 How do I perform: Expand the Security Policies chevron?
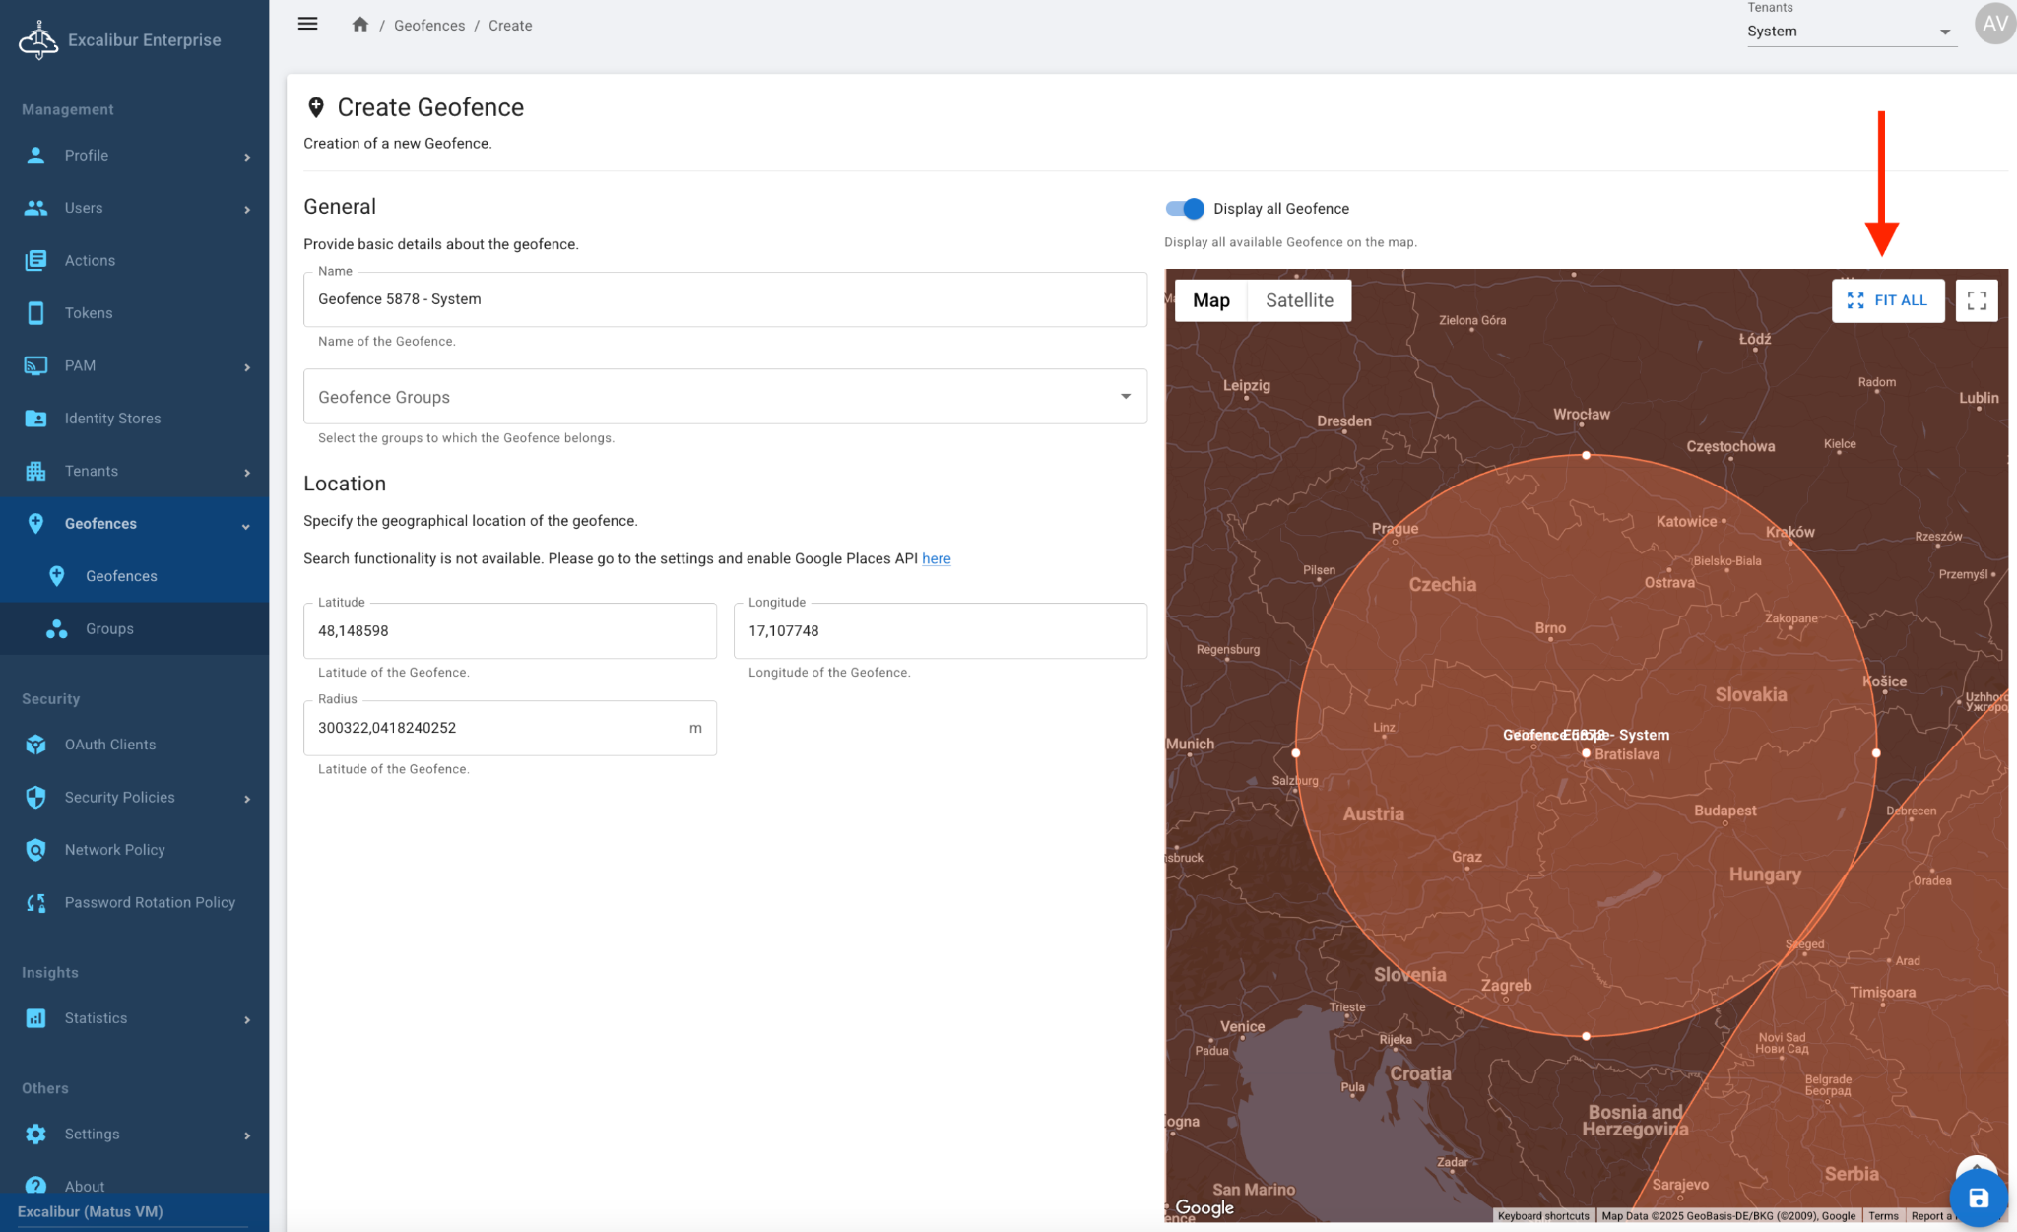tap(247, 799)
